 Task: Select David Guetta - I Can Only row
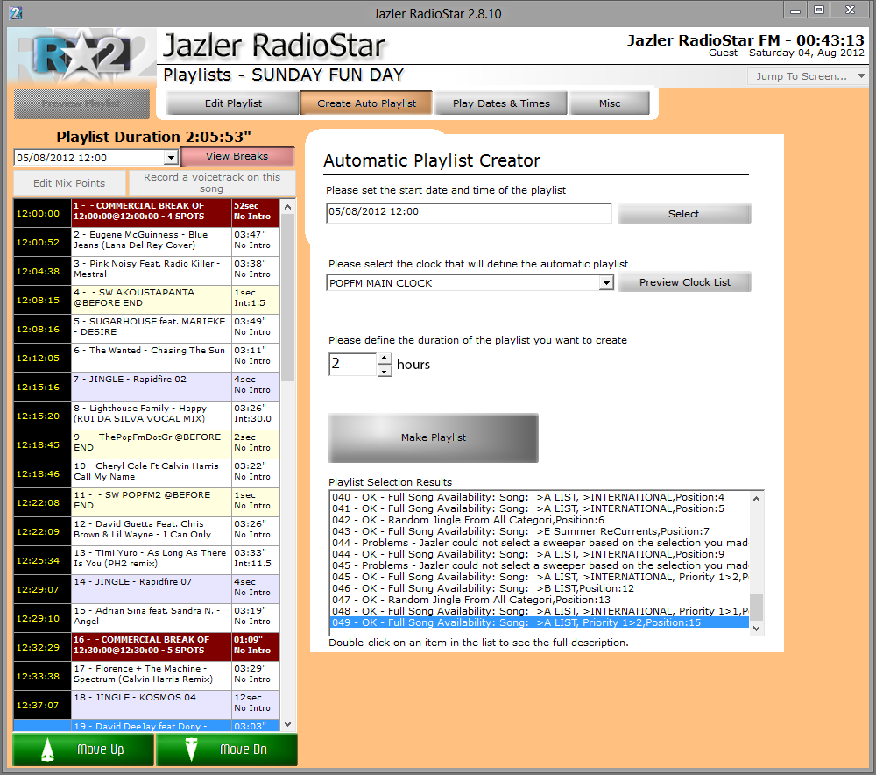(146, 531)
